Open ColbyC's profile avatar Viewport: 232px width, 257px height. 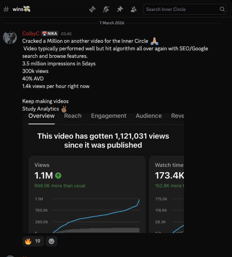click(x=10, y=37)
